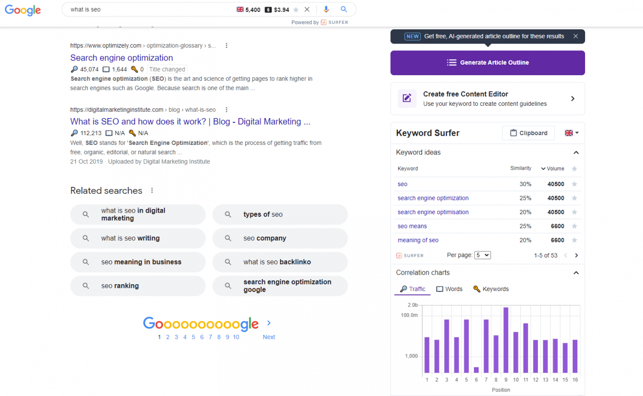Star the 'search engine optimisation' keyword
Image resolution: width=643 pixels, height=396 pixels.
click(x=574, y=212)
